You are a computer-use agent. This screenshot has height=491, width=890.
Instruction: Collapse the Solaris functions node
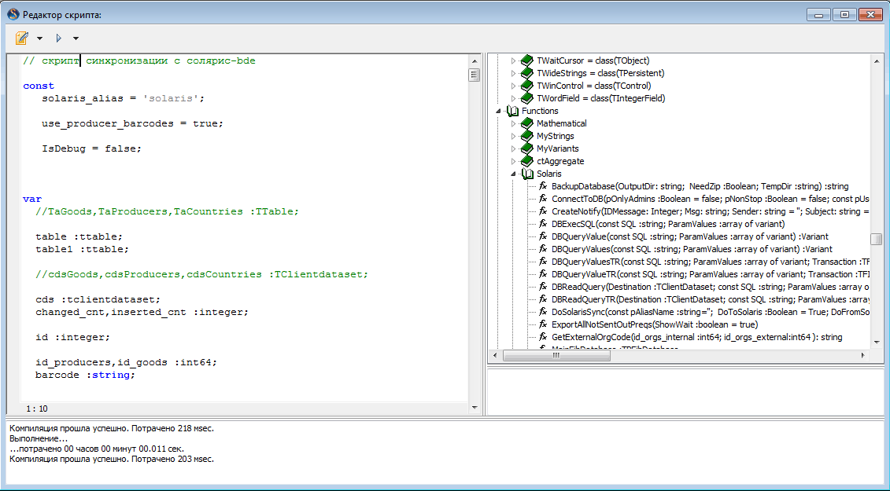click(513, 174)
